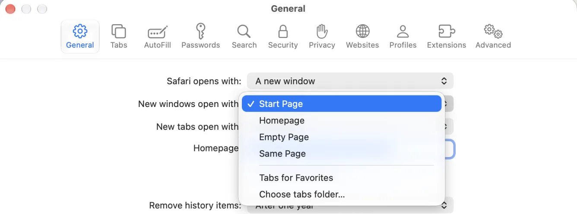Screen dimensions: 577x214
Task: Open the Extensions settings pane
Action: pyautogui.click(x=447, y=37)
